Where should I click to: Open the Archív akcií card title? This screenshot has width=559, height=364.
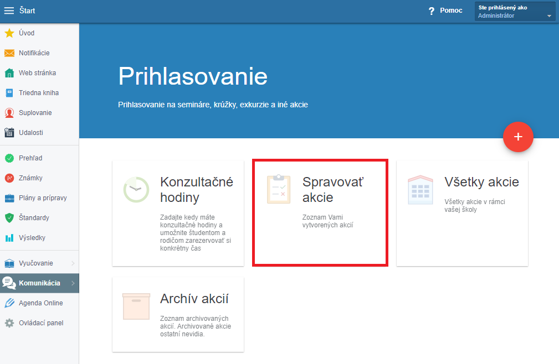coord(194,299)
